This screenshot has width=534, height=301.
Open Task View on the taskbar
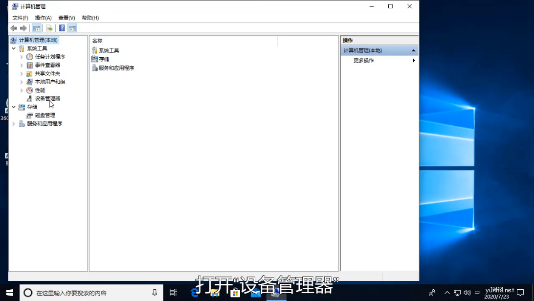coord(173,293)
